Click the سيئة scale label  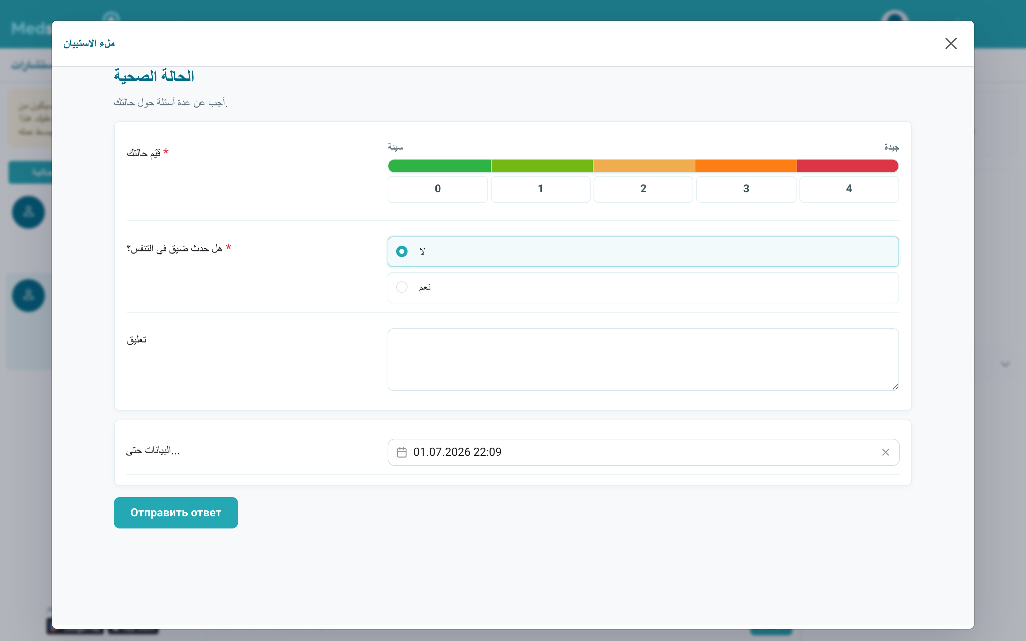click(x=395, y=147)
